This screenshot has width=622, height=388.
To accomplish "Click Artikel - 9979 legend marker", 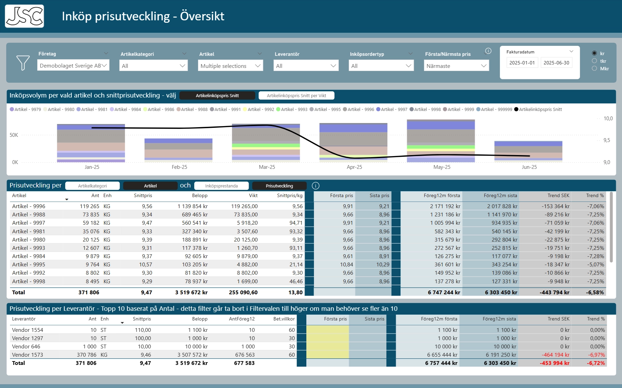I will [12, 109].
